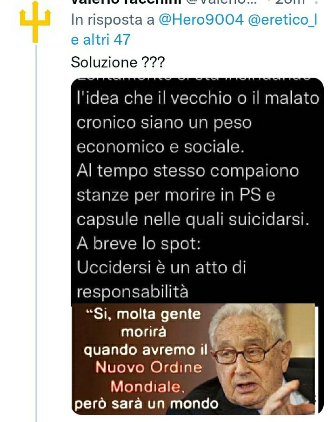The width and height of the screenshot is (334, 422).
Task: Open the yellow trident profile avatar
Action: click(x=35, y=21)
